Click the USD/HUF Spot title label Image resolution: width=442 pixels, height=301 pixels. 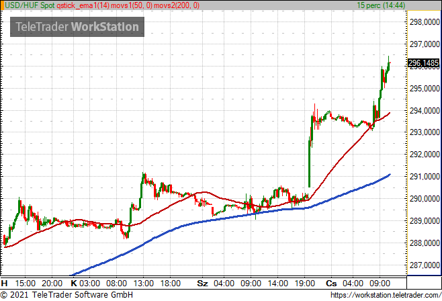pos(30,5)
